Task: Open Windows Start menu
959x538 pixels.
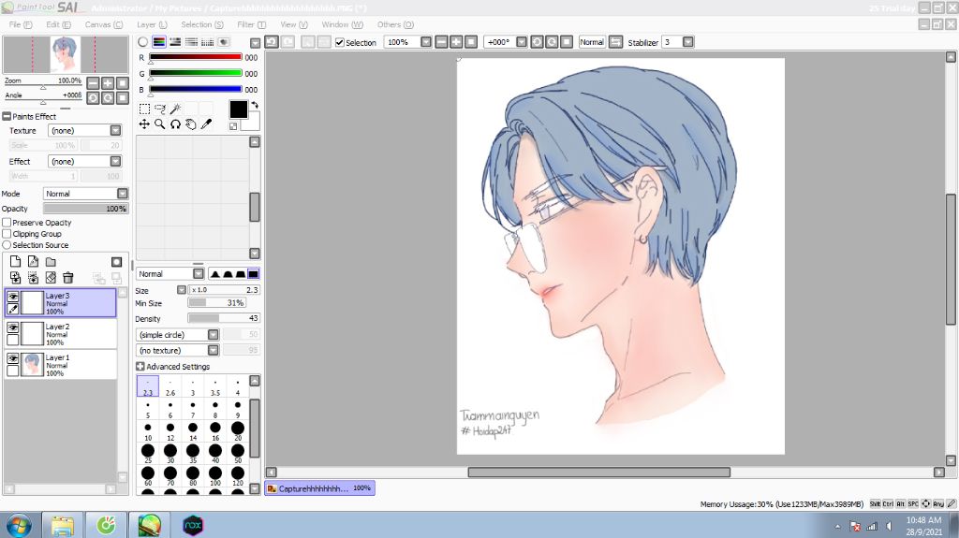Action: [x=19, y=526]
